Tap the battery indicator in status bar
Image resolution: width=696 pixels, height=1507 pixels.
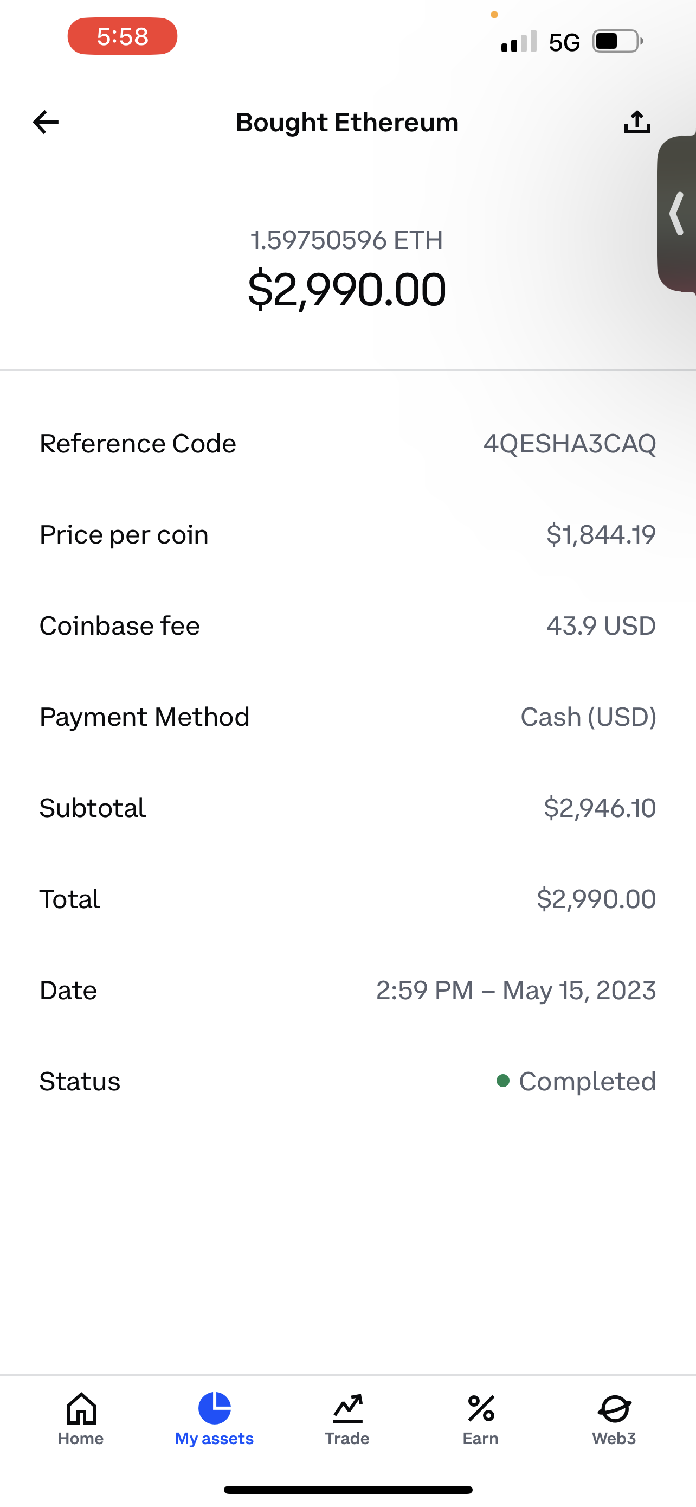click(617, 42)
